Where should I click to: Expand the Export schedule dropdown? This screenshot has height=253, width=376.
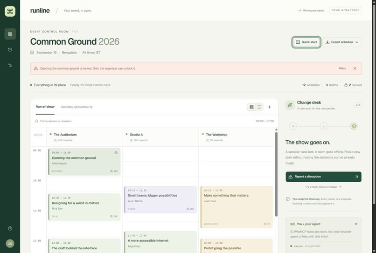coord(342,42)
